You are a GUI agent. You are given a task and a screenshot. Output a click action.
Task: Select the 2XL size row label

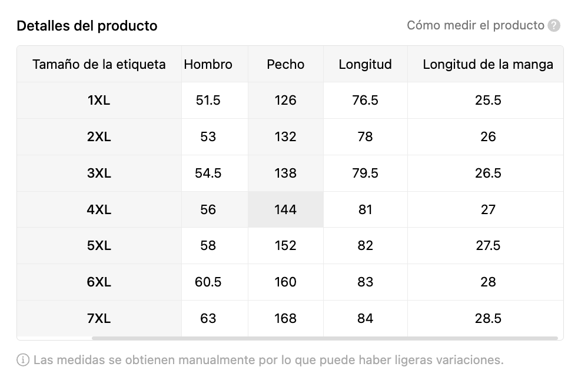point(99,136)
